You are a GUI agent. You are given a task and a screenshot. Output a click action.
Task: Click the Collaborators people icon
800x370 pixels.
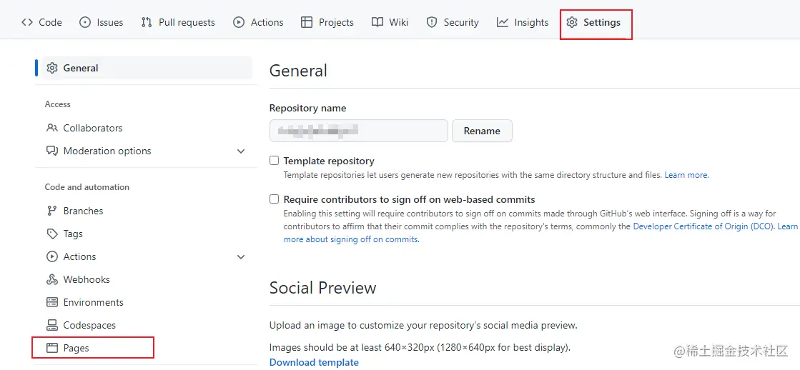[52, 128]
